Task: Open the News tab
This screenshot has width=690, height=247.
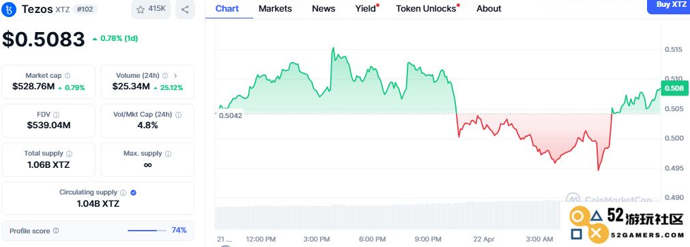Action: click(324, 8)
